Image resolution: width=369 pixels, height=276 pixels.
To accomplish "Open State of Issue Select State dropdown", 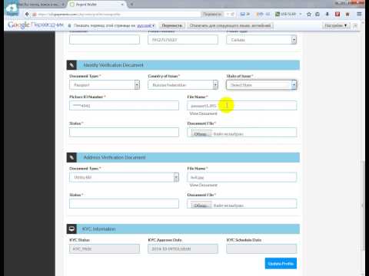I will pos(261,85).
